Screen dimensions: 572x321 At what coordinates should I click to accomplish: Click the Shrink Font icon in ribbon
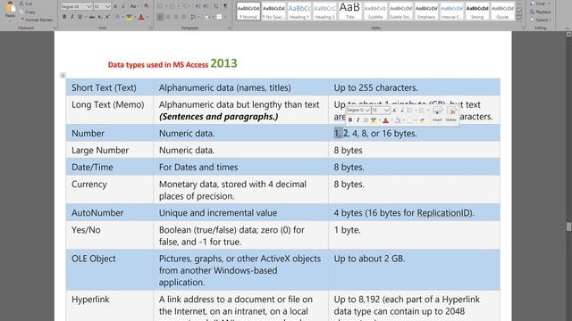tap(123, 6)
